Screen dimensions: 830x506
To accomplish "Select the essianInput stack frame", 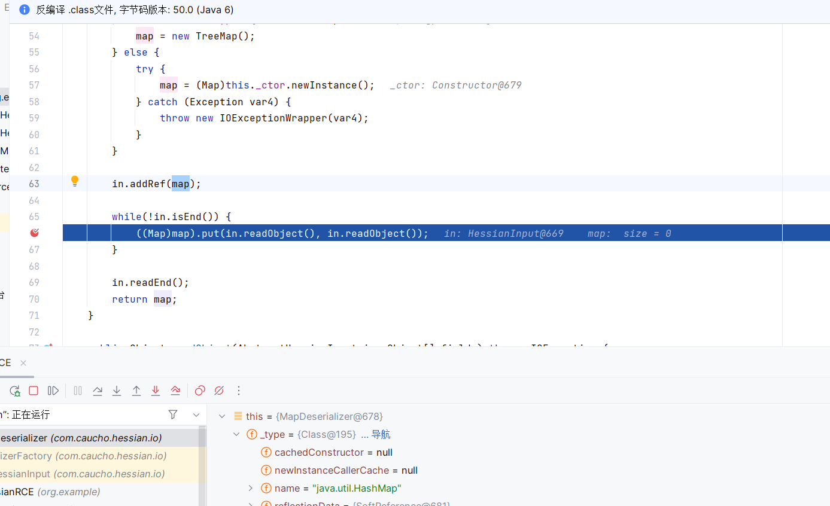I will coord(99,474).
